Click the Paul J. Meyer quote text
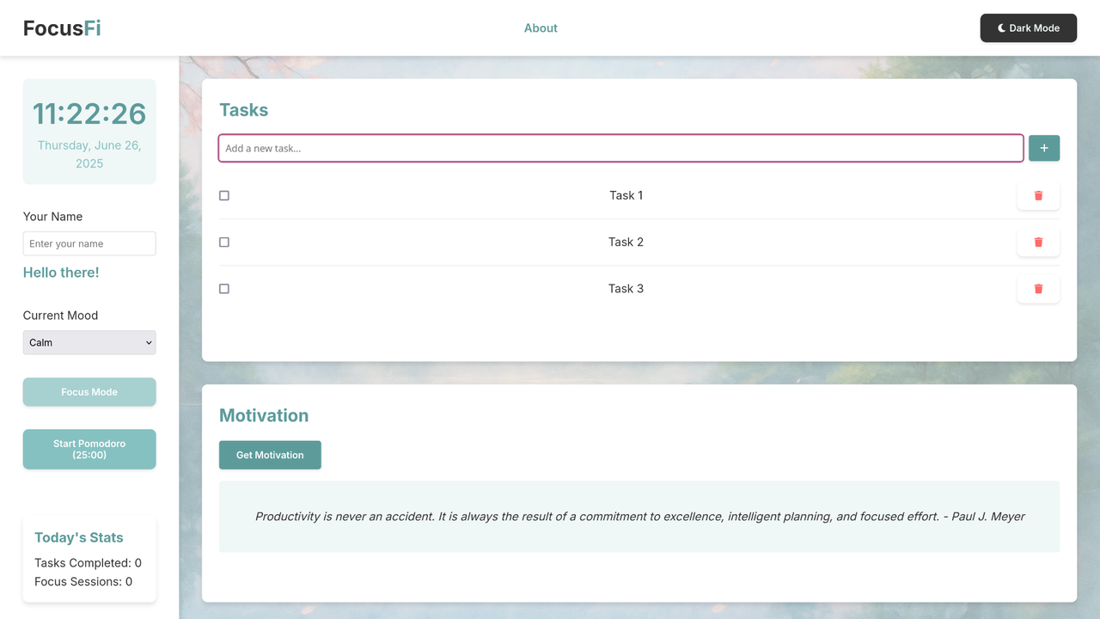Image resolution: width=1100 pixels, height=619 pixels. point(639,517)
